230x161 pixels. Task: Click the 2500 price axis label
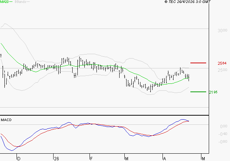pyautogui.click(x=222, y=70)
